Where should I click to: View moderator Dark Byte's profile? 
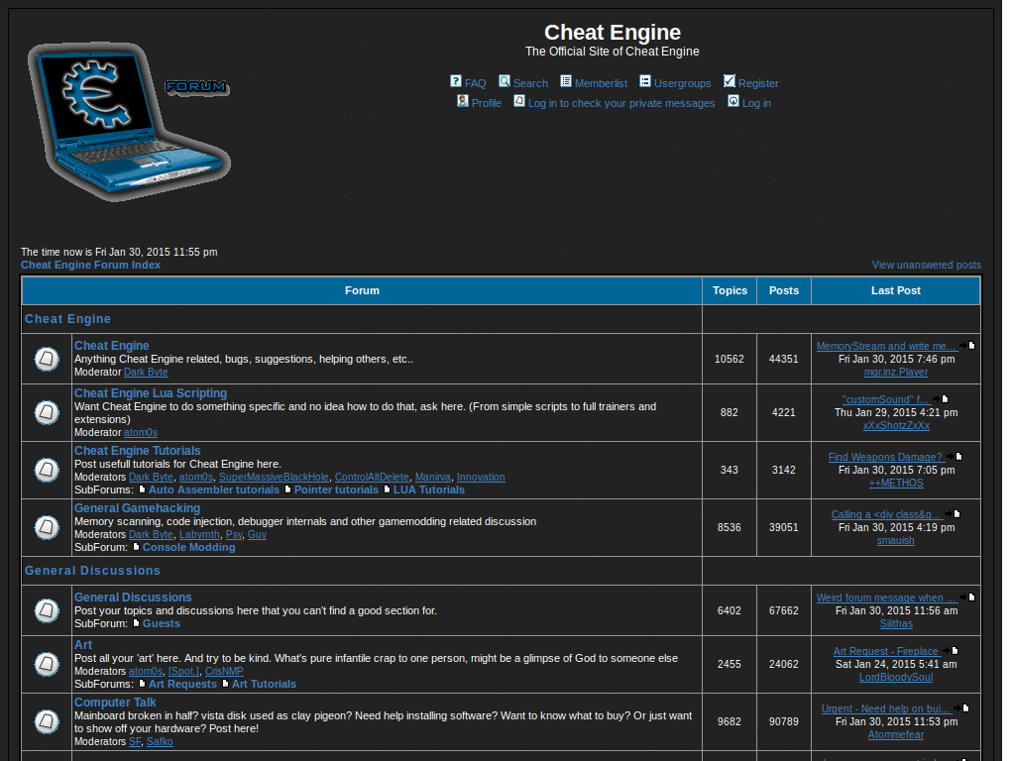coord(145,372)
